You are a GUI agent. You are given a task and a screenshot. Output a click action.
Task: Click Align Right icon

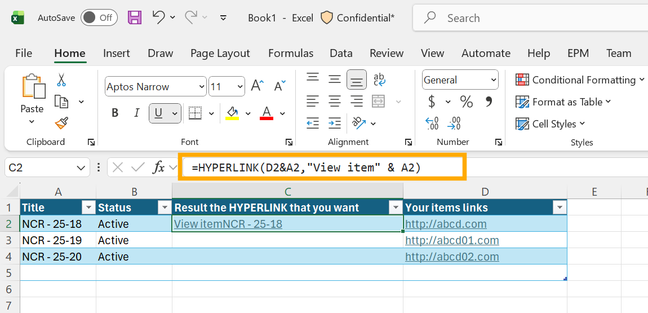point(356,101)
